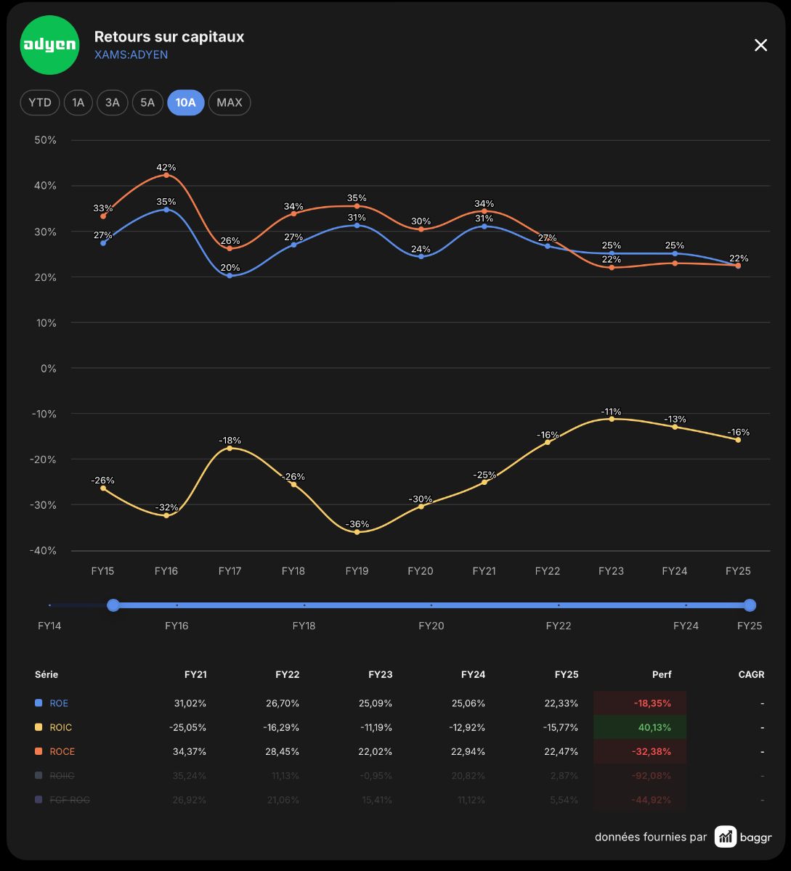Click the ROIC -16% point at FY25

pyautogui.click(x=738, y=440)
